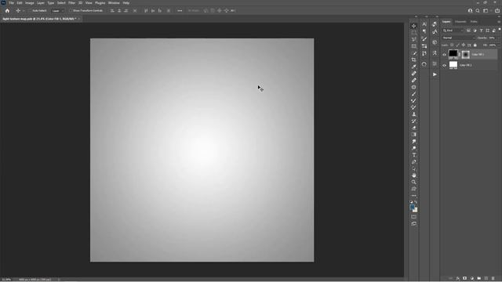Screen dimensions: 502x282
Task: Open the Edit Toolbar three-dots button
Action: point(413,196)
